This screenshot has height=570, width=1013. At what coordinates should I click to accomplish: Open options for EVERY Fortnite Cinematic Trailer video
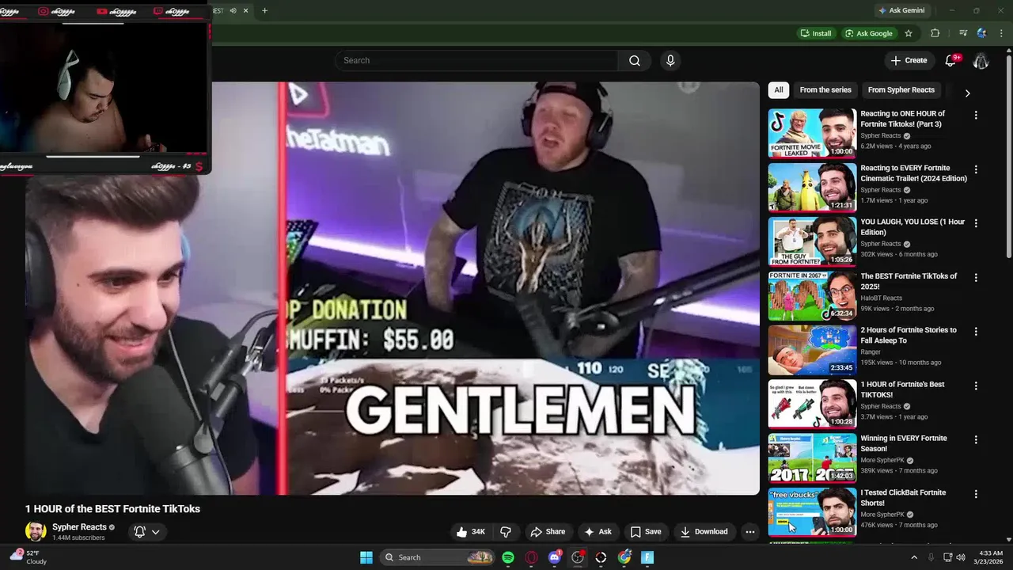click(x=976, y=169)
